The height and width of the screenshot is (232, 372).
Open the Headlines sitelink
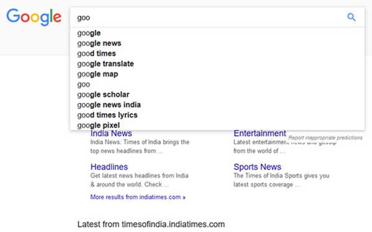(109, 167)
